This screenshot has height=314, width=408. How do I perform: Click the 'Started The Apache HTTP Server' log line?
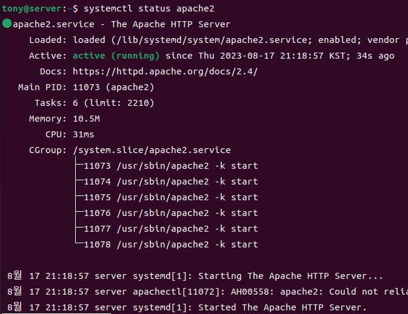tap(200, 307)
